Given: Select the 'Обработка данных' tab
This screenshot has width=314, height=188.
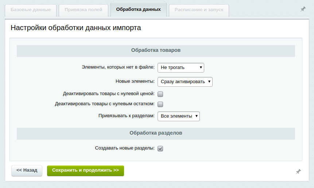Looking at the screenshot, I should coord(138,9).
